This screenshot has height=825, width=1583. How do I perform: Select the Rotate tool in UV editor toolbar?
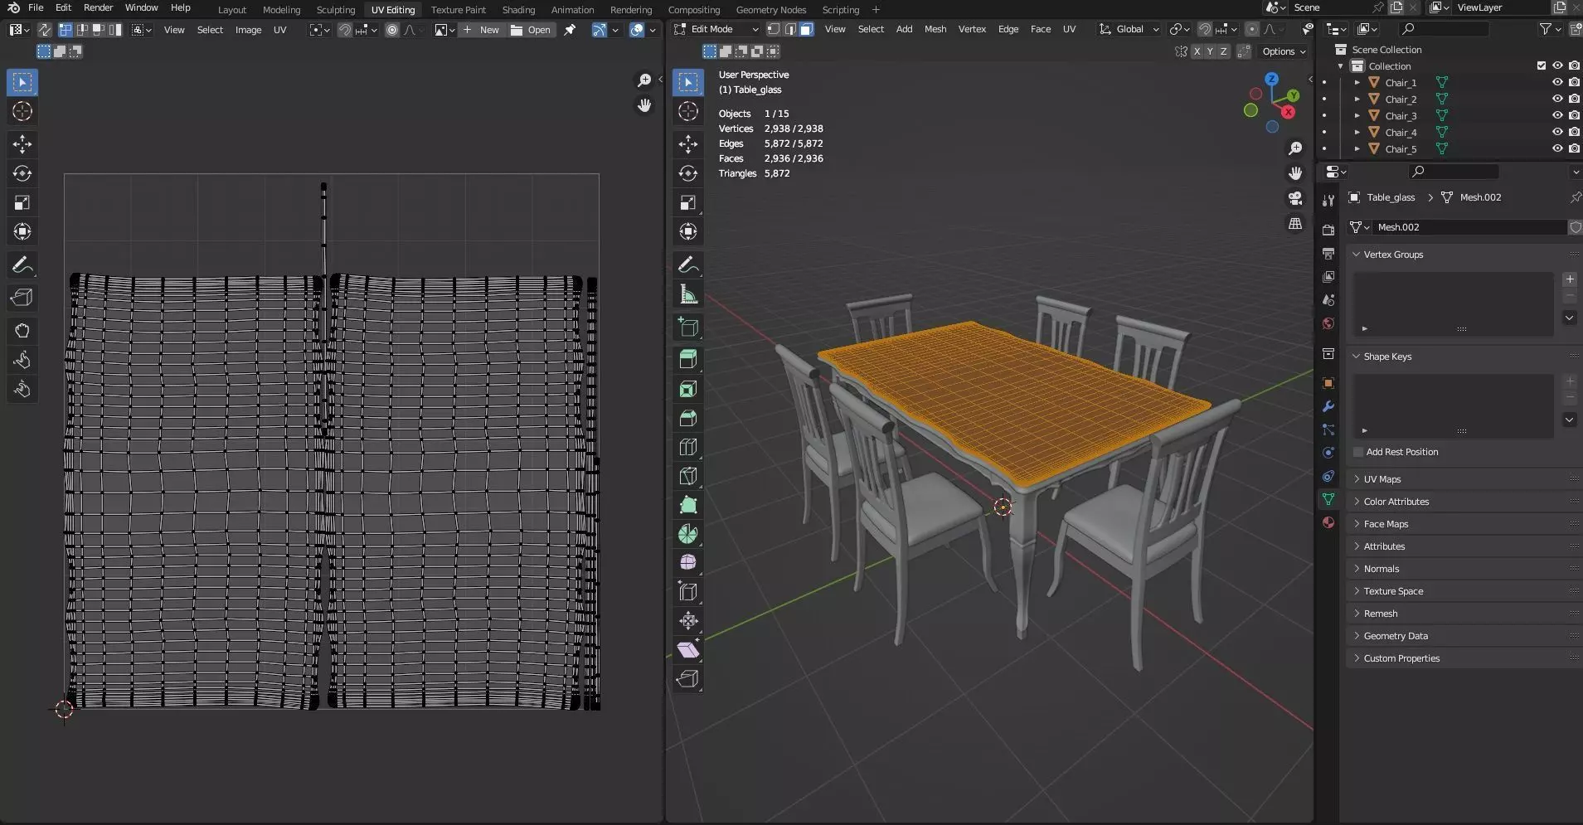point(22,173)
